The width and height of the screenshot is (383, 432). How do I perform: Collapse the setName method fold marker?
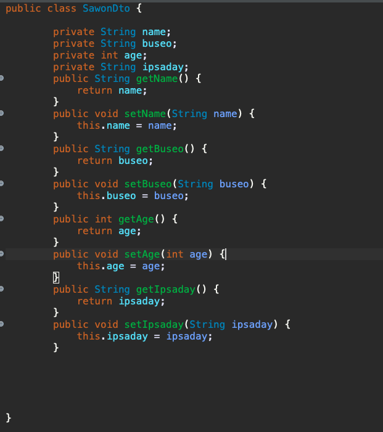coord(1,113)
